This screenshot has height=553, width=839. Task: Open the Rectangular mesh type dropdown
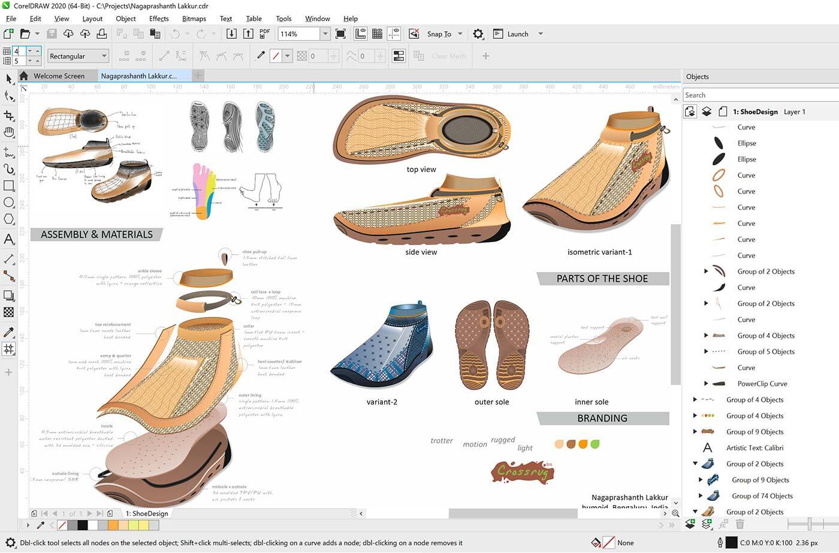(x=78, y=56)
